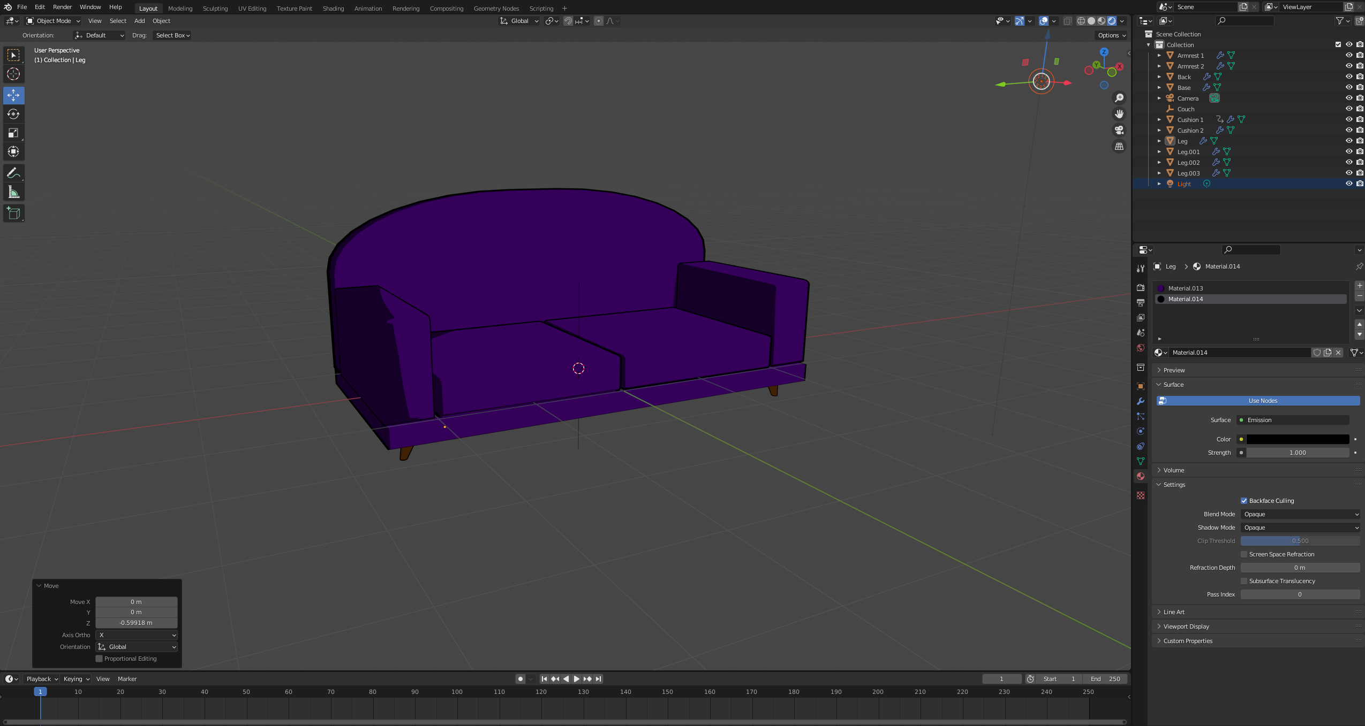
Task: Add a new material slot
Action: 1359,286
